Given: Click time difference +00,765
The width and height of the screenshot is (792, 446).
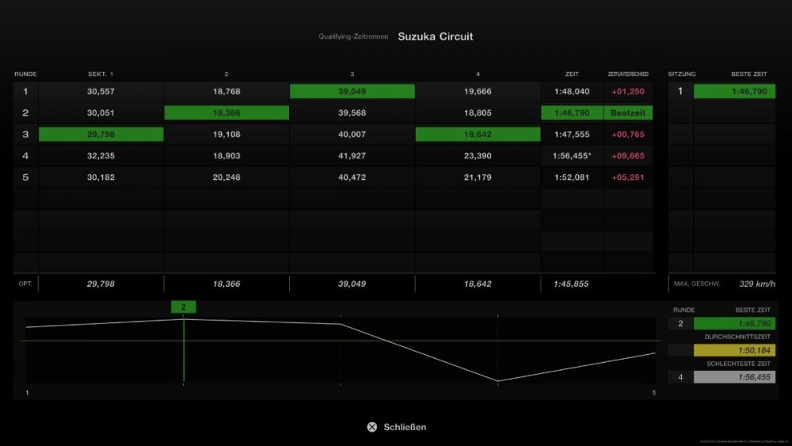Looking at the screenshot, I should [628, 135].
